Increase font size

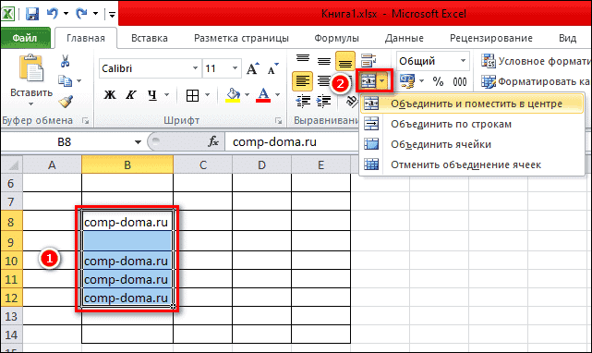point(252,68)
